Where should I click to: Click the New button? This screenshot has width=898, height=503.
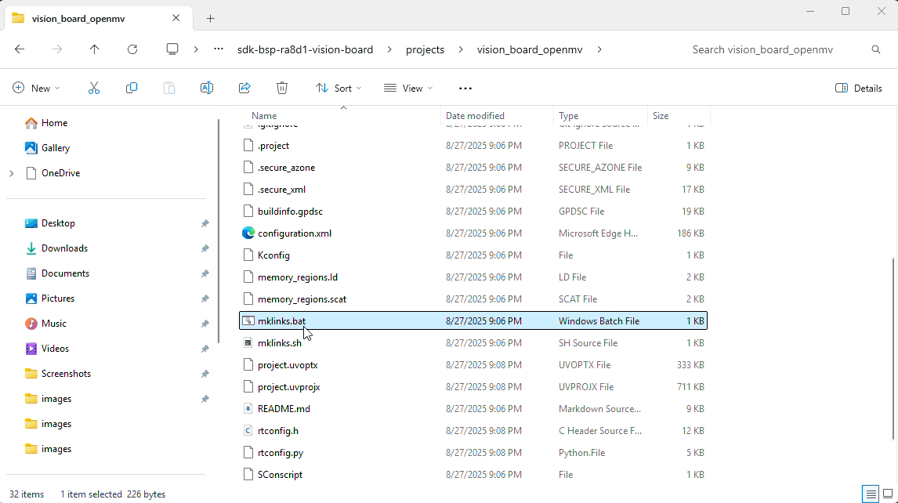click(x=36, y=89)
